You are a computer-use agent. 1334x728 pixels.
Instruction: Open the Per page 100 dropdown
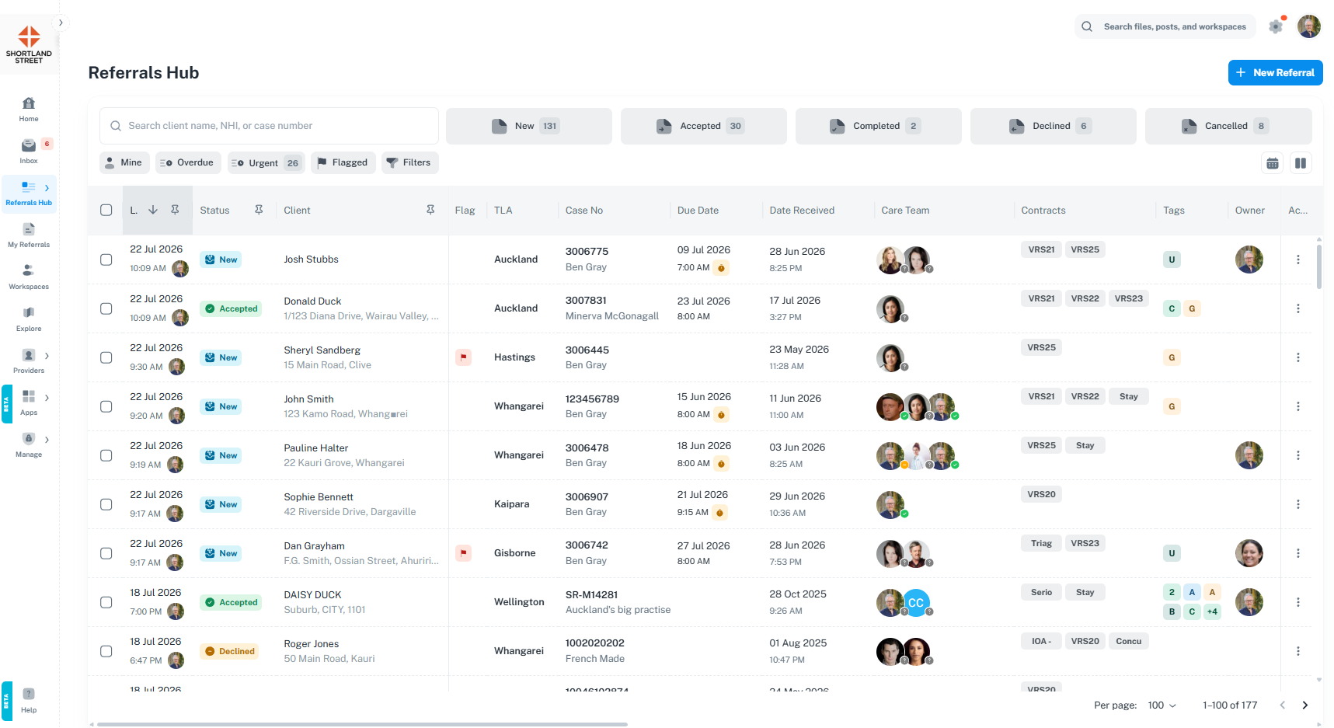pyautogui.click(x=1162, y=705)
